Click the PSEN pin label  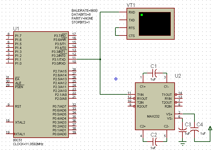point(19,87)
